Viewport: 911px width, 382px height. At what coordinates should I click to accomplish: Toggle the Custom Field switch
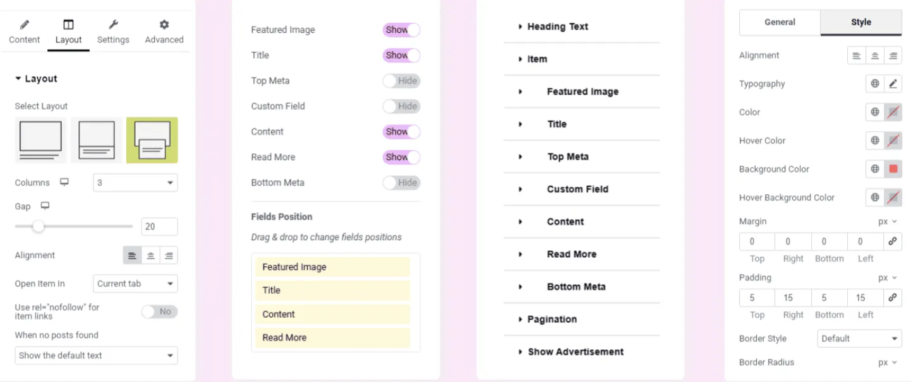[x=401, y=106]
